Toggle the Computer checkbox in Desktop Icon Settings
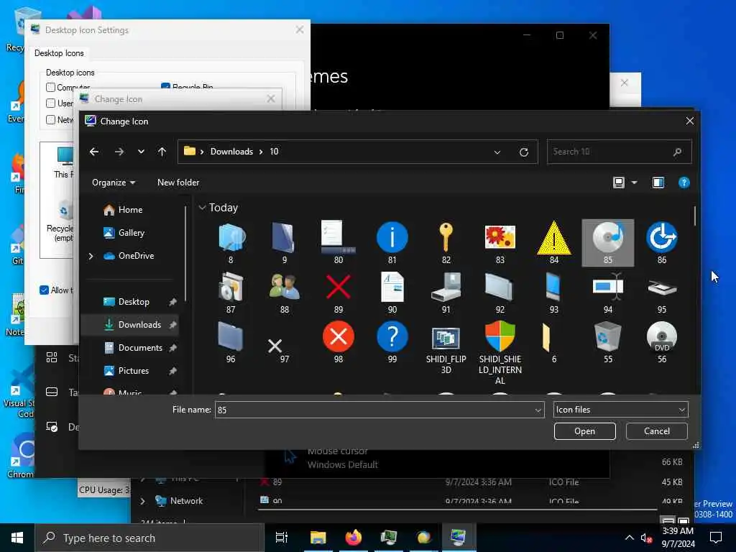The image size is (736, 552). click(x=51, y=87)
